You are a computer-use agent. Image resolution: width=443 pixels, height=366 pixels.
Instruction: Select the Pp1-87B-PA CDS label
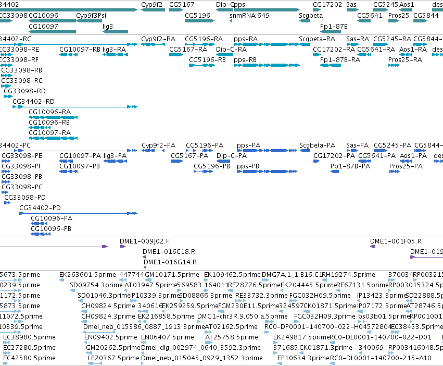pyautogui.click(x=350, y=166)
